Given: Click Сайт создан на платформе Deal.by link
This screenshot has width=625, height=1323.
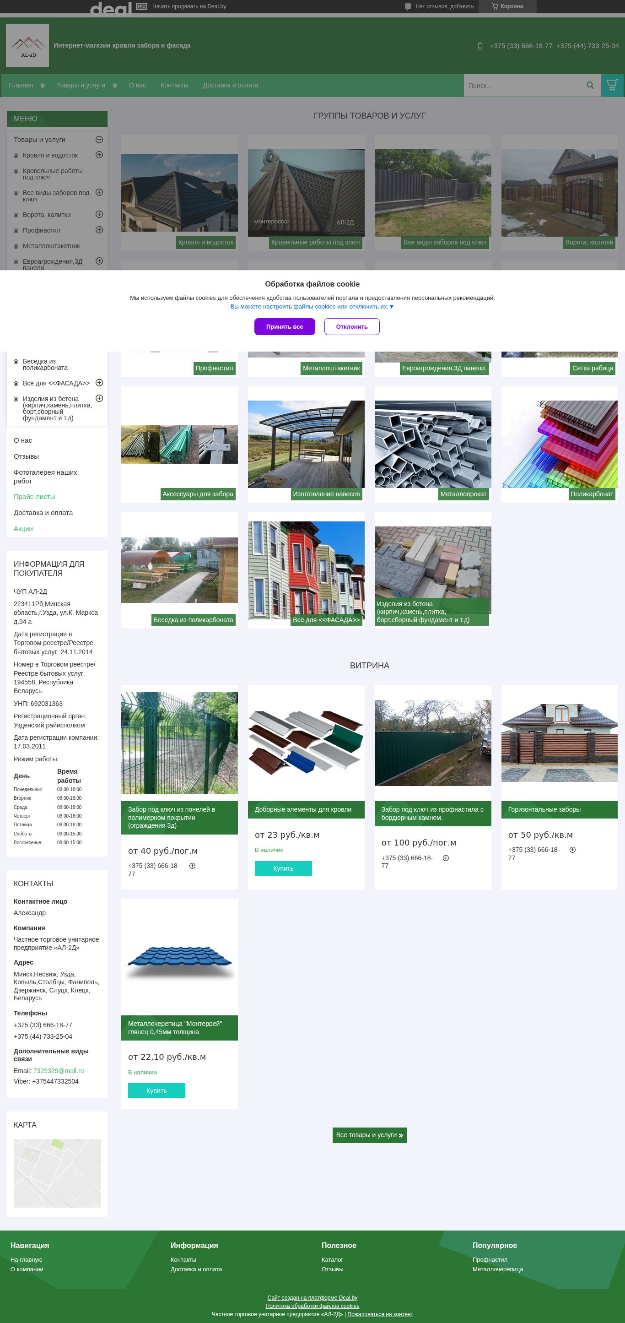Looking at the screenshot, I should coord(312,1298).
